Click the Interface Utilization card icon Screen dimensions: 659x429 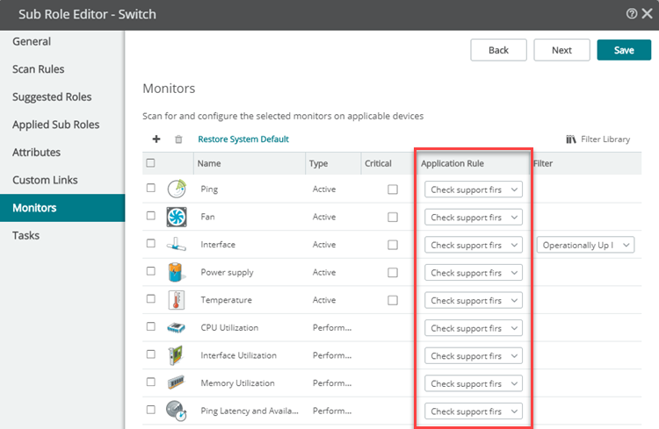point(176,355)
